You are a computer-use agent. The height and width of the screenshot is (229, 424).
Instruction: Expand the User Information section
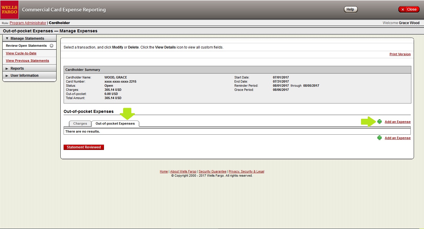[29, 76]
